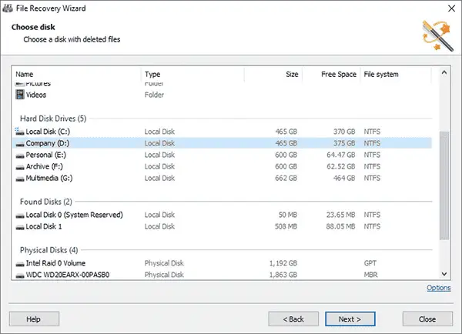
Task: Select the Local Disk 1 entry name
Action: coord(44,226)
